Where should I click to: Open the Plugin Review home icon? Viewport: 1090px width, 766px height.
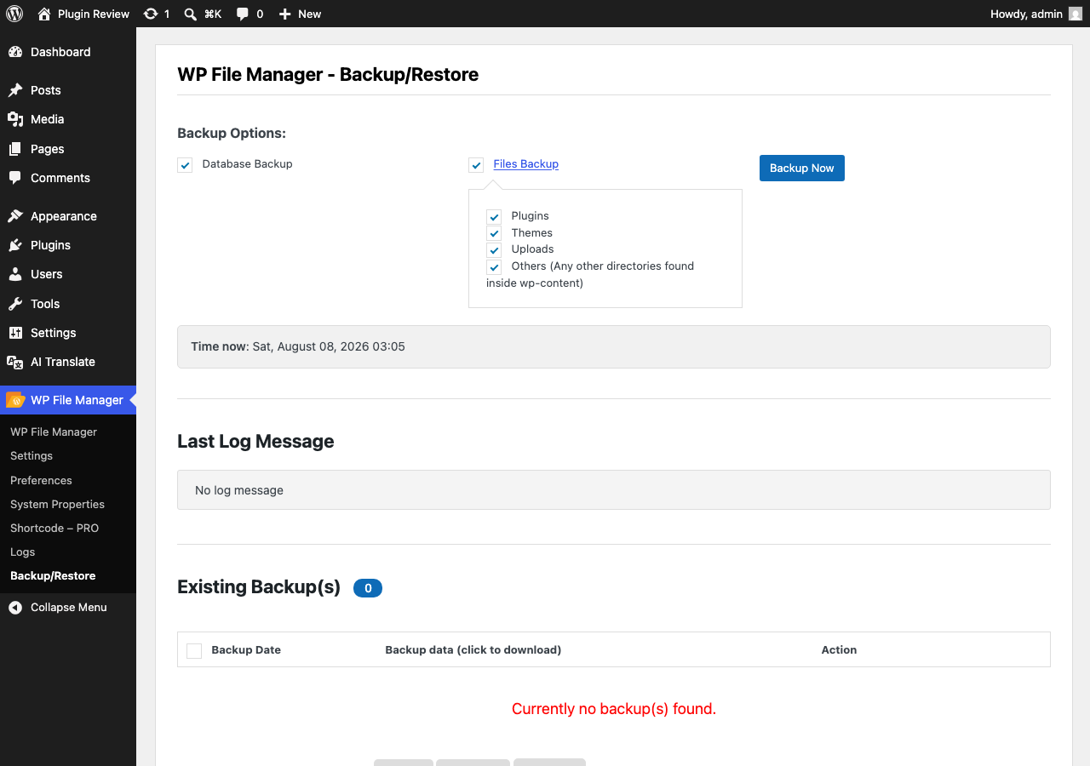coord(44,14)
